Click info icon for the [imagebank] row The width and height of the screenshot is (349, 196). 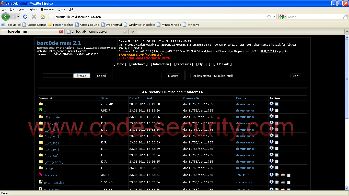tap(272, 161)
